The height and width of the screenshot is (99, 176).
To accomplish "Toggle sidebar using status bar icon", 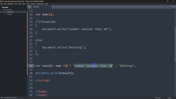I will click(x=2, y=98).
